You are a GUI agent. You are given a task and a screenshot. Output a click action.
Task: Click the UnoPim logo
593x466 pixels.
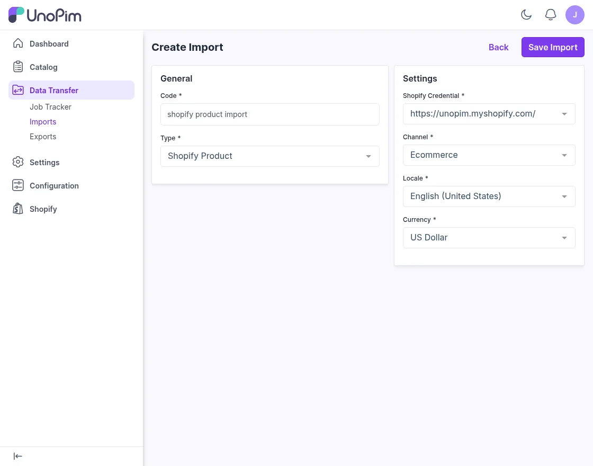coord(45,15)
